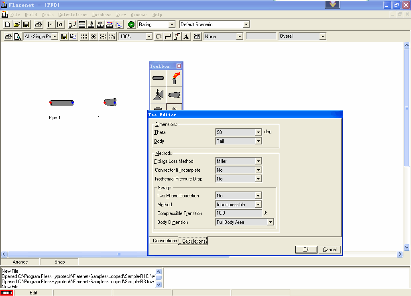Click the PFD horizontal scrollbar right arrow

click(x=400, y=254)
